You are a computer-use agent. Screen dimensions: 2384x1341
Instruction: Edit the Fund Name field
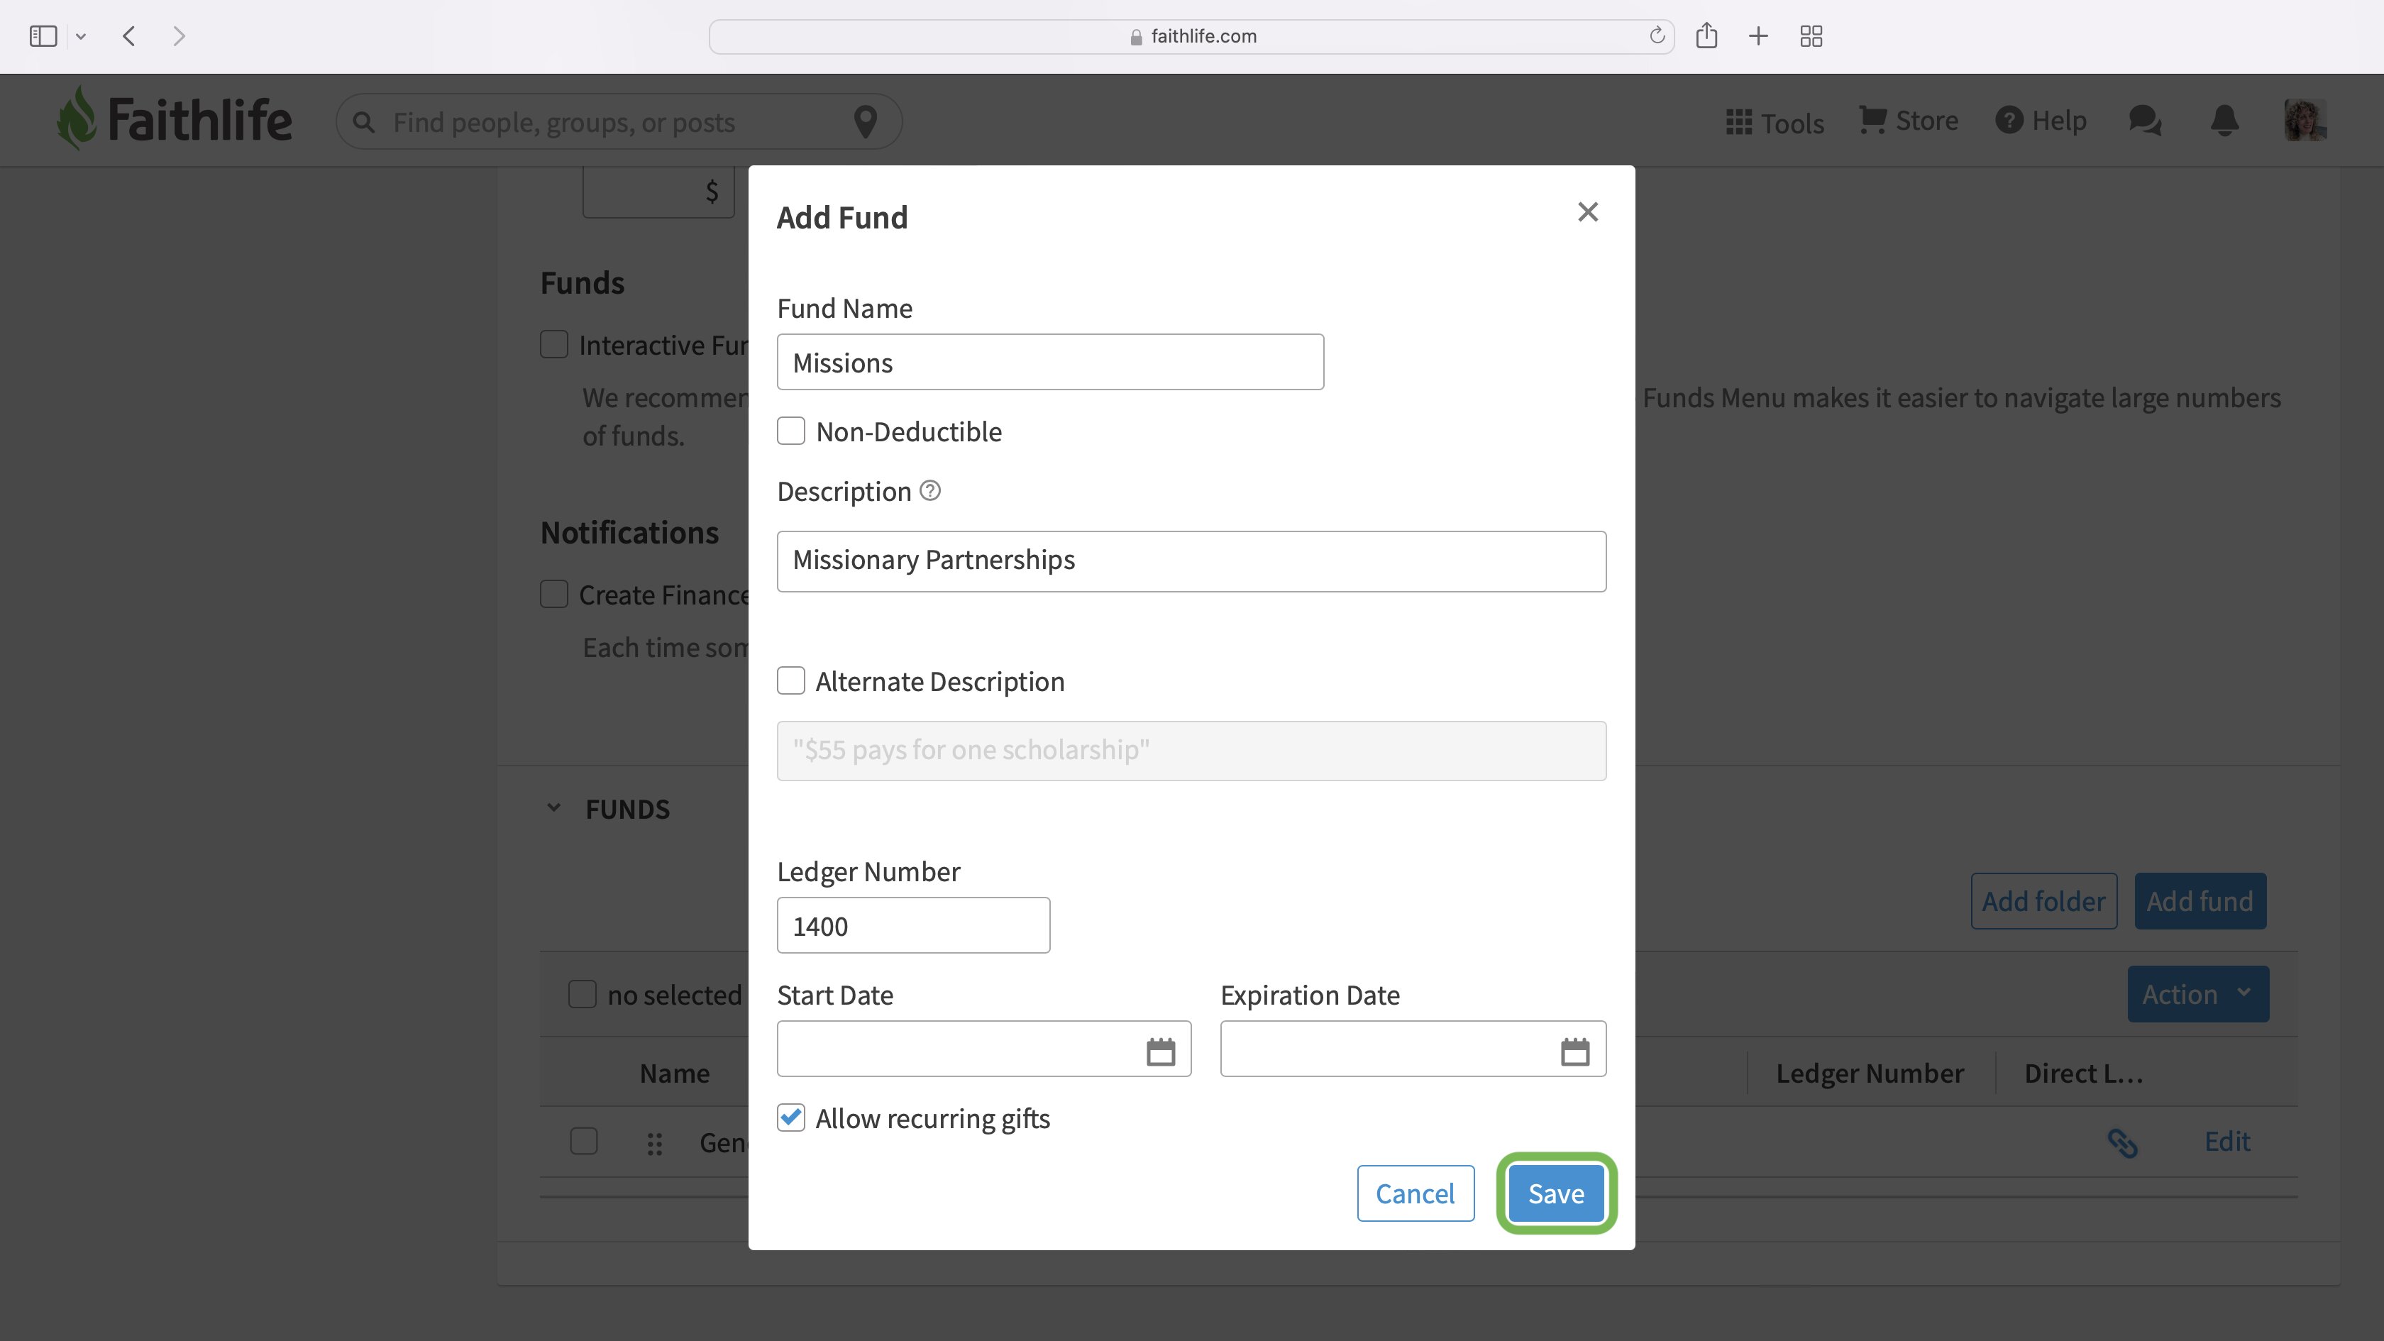(1050, 362)
